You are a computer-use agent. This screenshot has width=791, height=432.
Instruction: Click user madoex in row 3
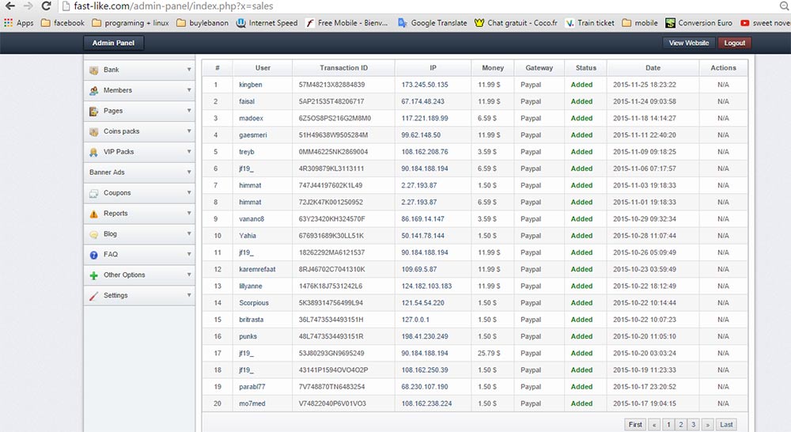252,118
